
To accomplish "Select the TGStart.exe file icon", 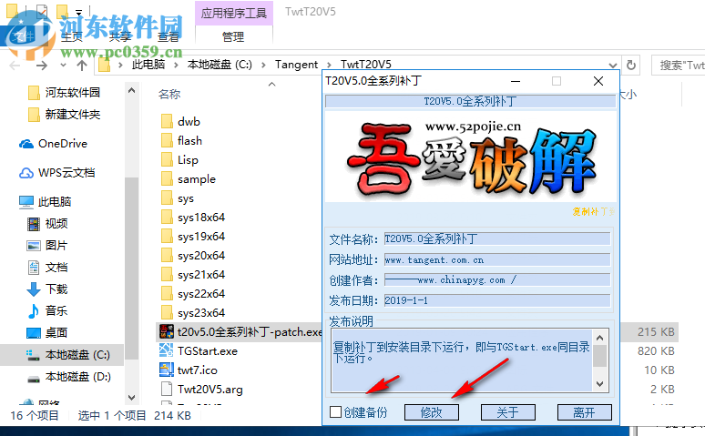I will pos(167,350).
